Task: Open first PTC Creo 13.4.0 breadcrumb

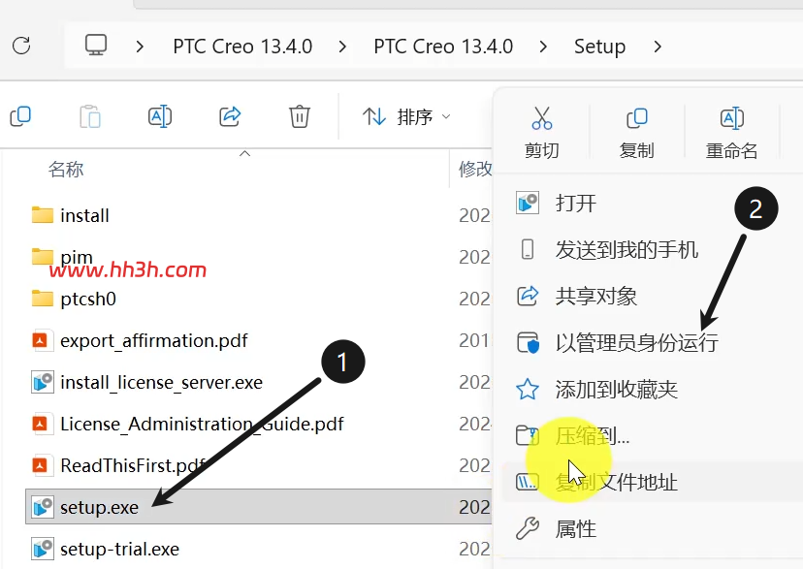Action: click(x=242, y=47)
